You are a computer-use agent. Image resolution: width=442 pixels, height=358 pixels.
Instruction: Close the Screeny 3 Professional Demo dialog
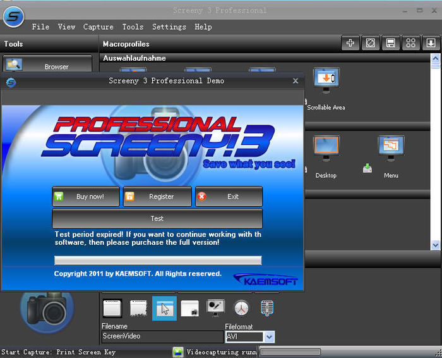[x=296, y=81]
